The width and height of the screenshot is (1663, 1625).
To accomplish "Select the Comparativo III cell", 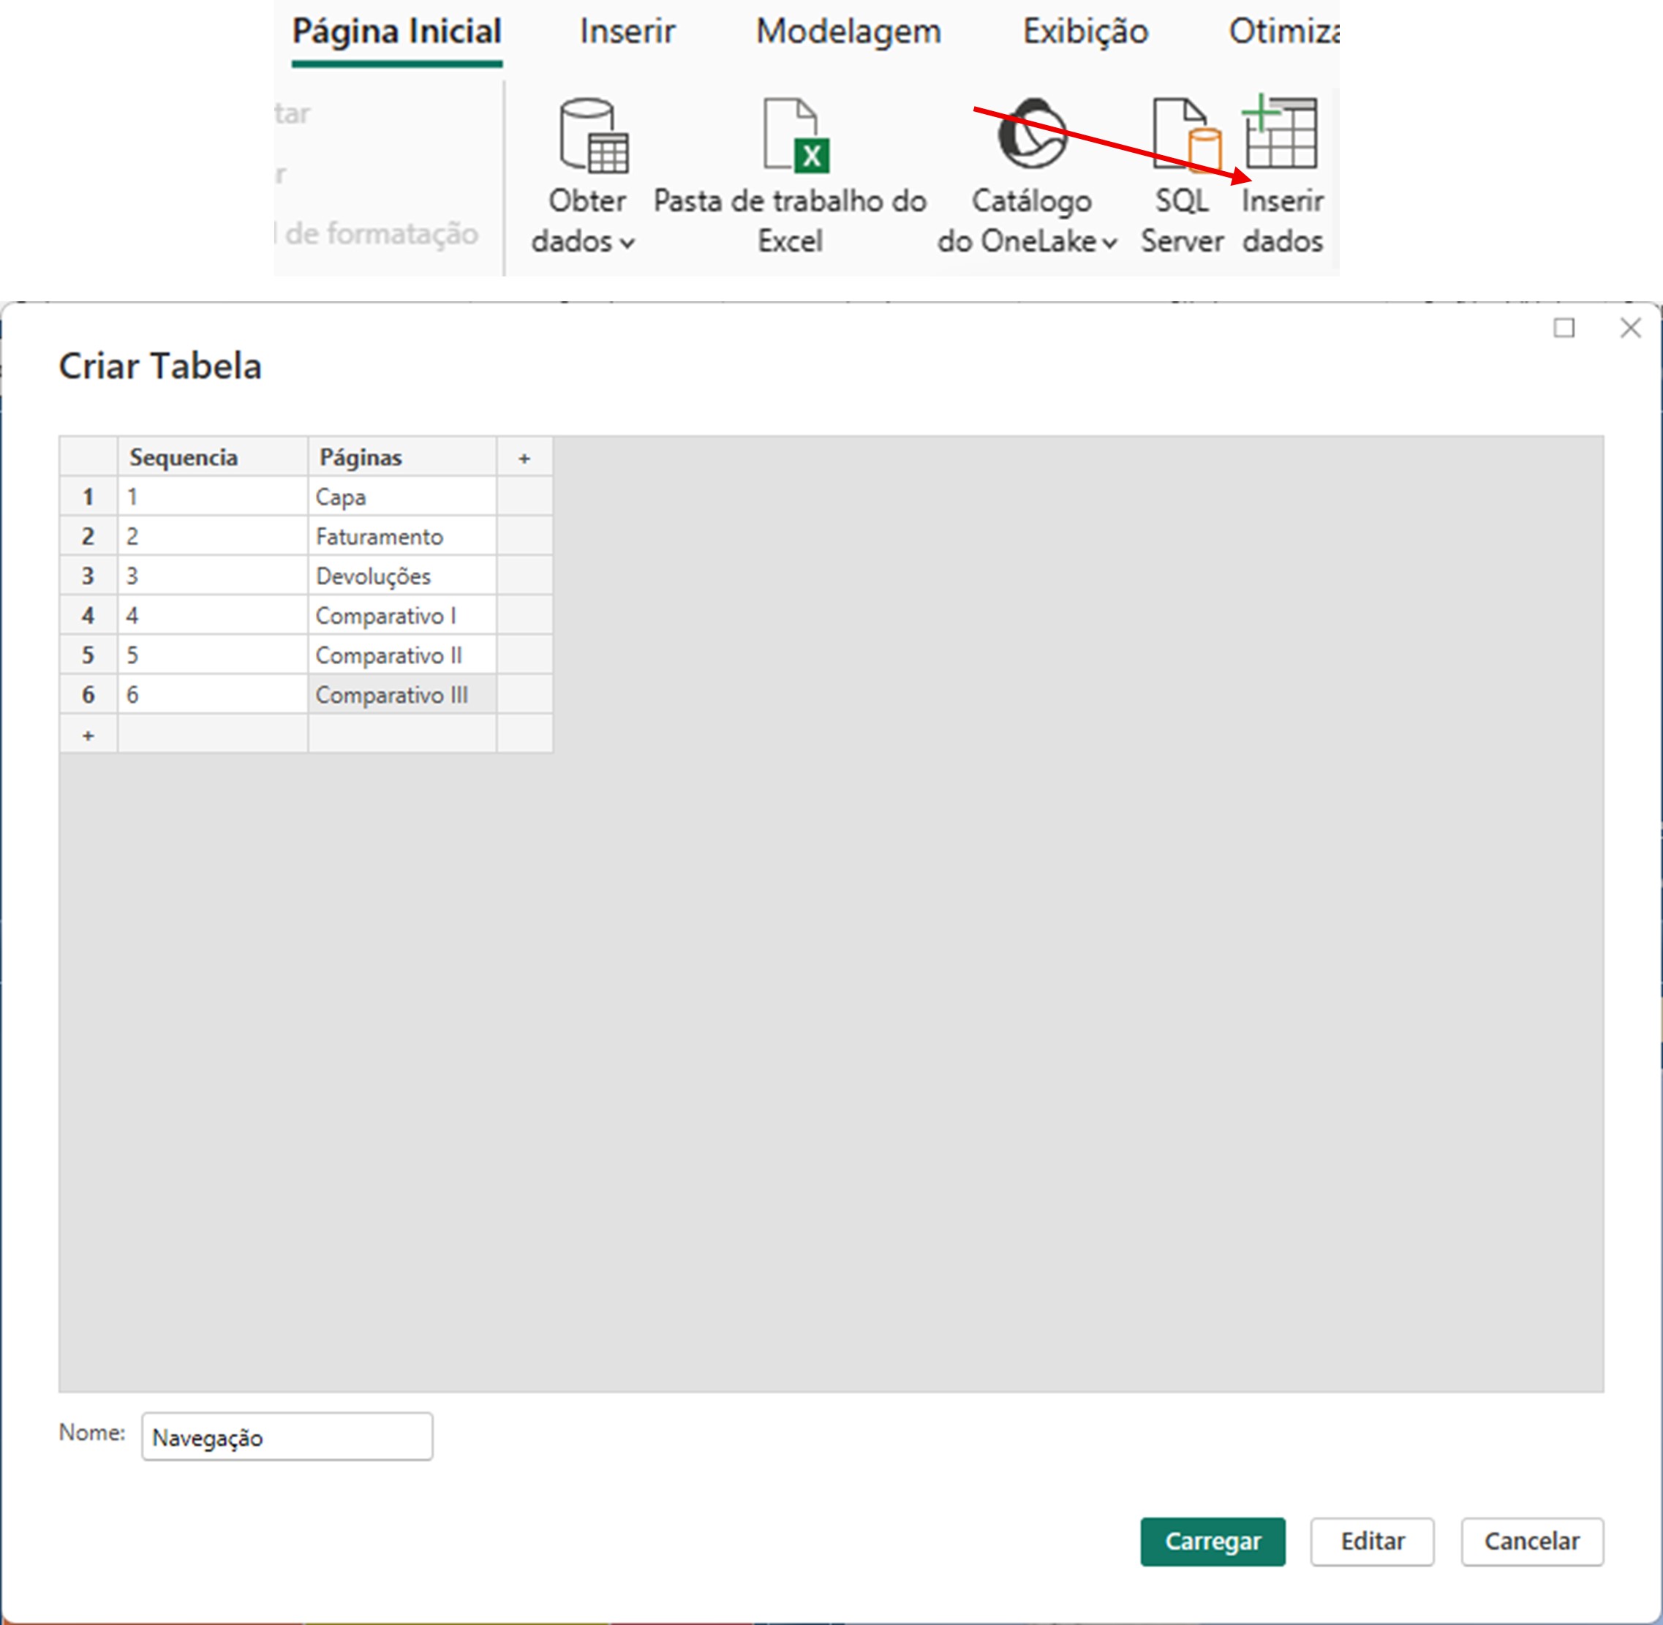I will 401,695.
